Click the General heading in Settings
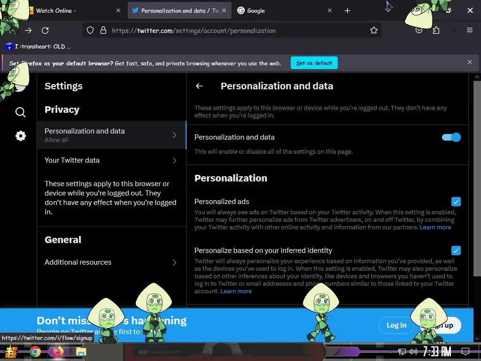 [x=63, y=240]
